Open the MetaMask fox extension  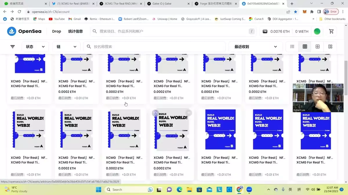click(x=305, y=12)
